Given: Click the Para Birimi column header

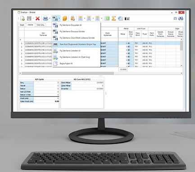Looking at the screenshot, I should tap(137, 34).
